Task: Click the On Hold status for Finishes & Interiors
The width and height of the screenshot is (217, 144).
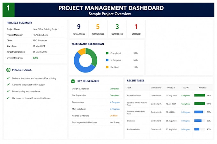Action: tap(114, 116)
